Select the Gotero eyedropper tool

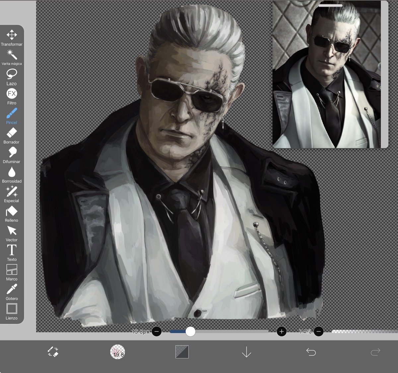(12, 292)
